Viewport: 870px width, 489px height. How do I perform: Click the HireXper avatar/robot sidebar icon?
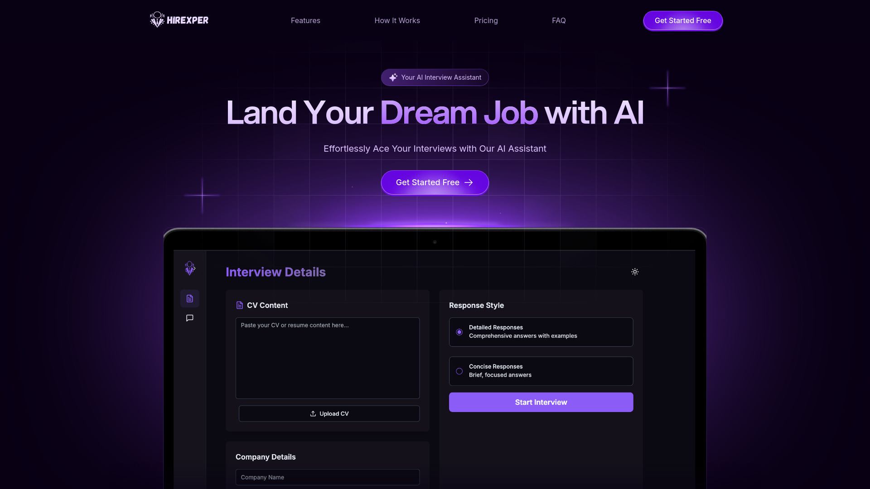pyautogui.click(x=189, y=268)
